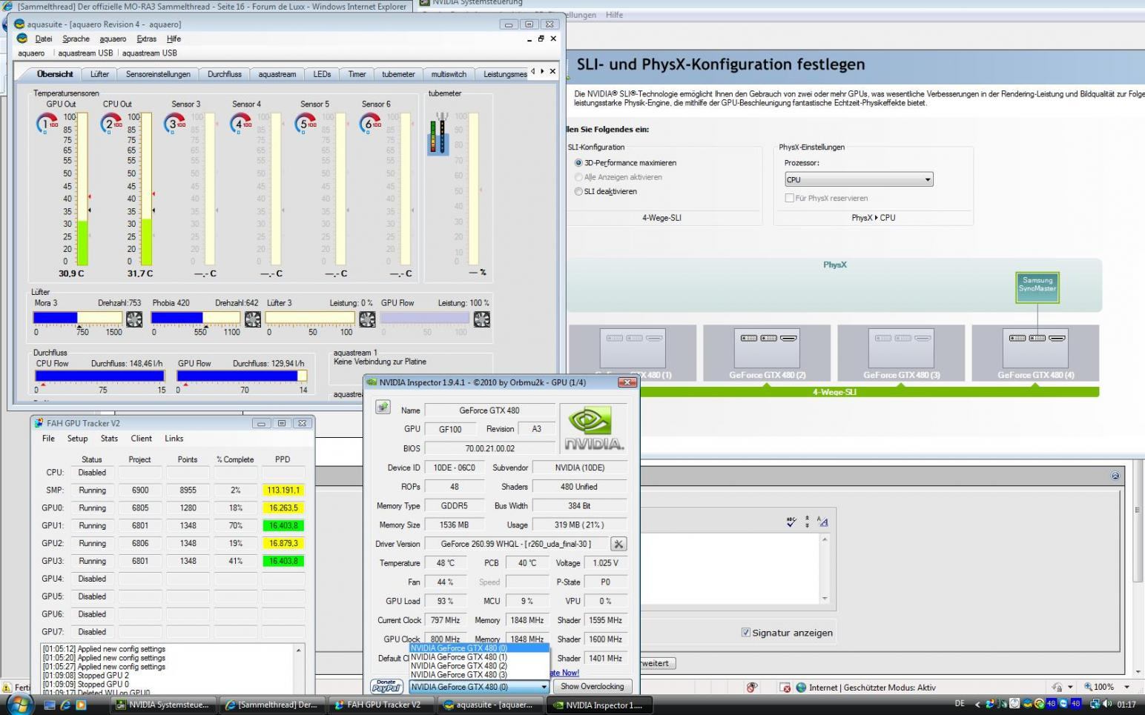Viewport: 1145px width, 715px height.
Task: Open the PhysX Prozessor dropdown
Action: [859, 179]
